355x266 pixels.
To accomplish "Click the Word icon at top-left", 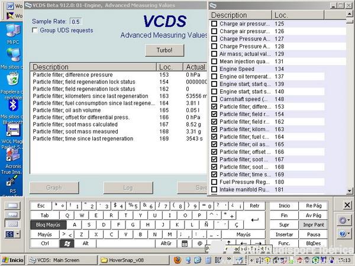I will click(x=10, y=6).
